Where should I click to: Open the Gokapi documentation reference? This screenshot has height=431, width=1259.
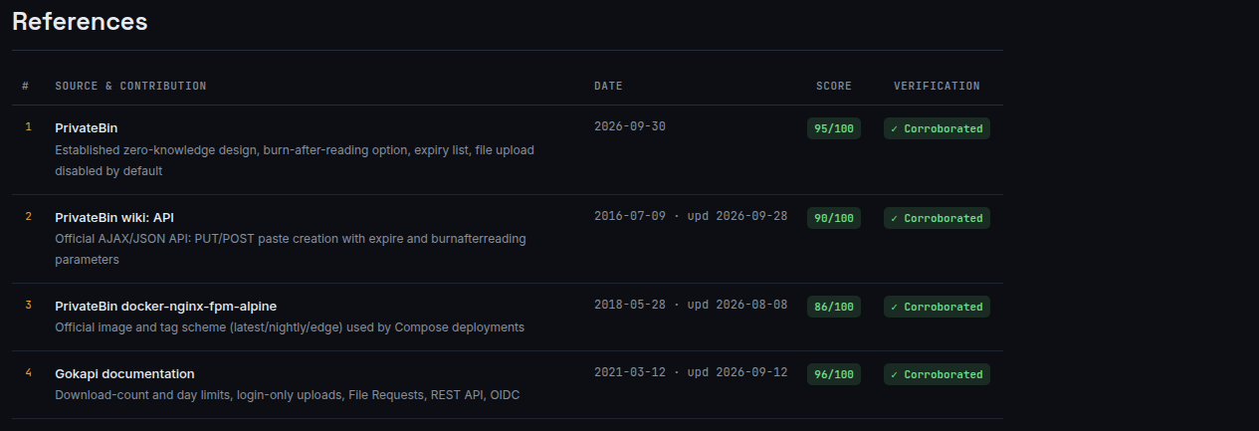click(124, 373)
